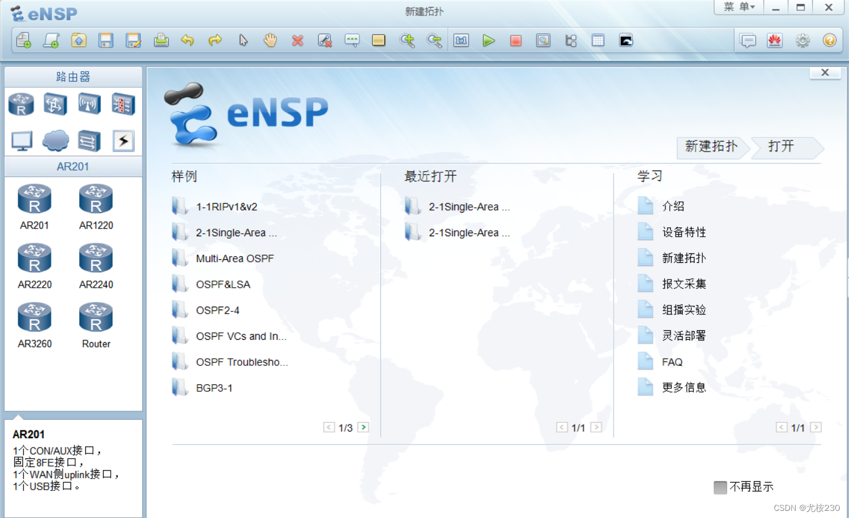Screen dimensions: 849x518
Task: Pick the generic Router device
Action: (x=96, y=325)
